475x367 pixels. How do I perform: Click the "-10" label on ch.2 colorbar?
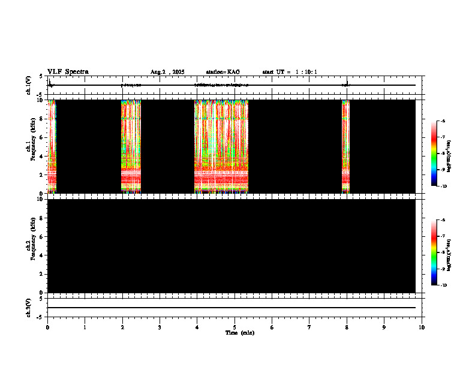click(x=443, y=285)
